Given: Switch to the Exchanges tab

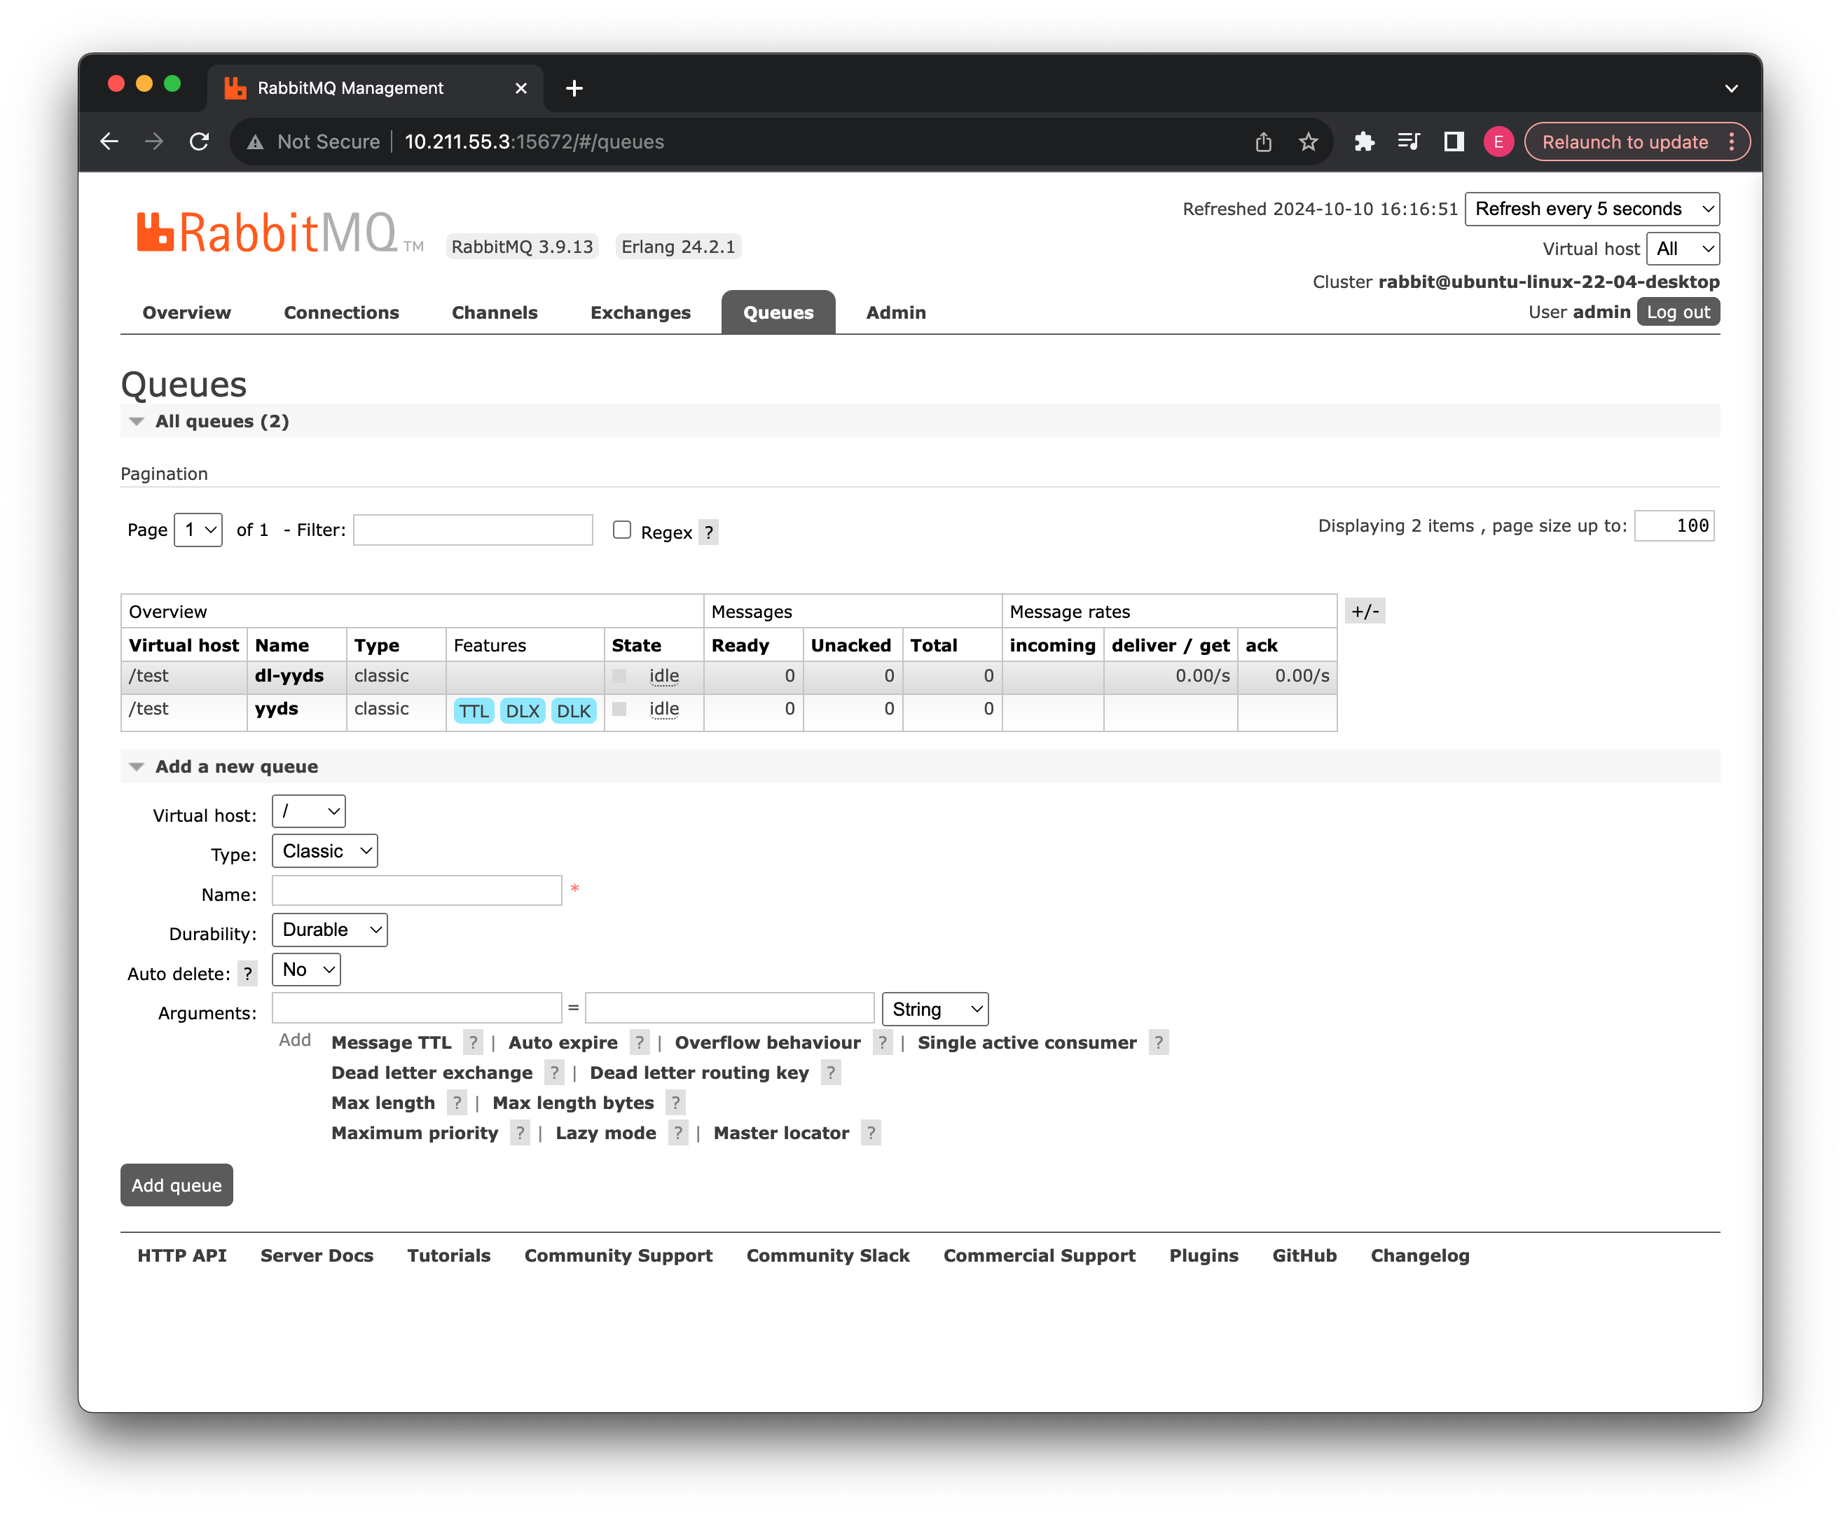Looking at the screenshot, I should click(x=640, y=312).
